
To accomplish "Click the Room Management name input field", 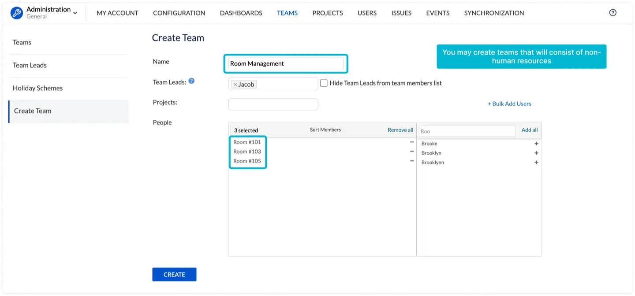I will point(285,63).
